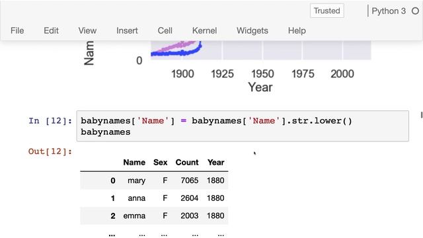Click the Out[12] output prompt
The width and height of the screenshot is (423, 238).
tap(50, 151)
